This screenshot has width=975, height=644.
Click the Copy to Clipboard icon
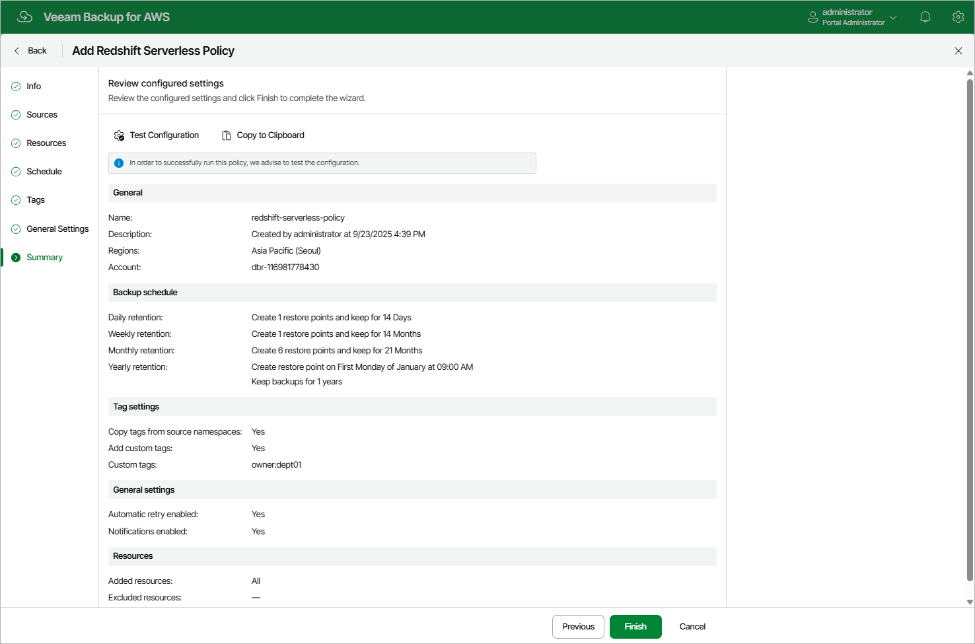pos(227,135)
